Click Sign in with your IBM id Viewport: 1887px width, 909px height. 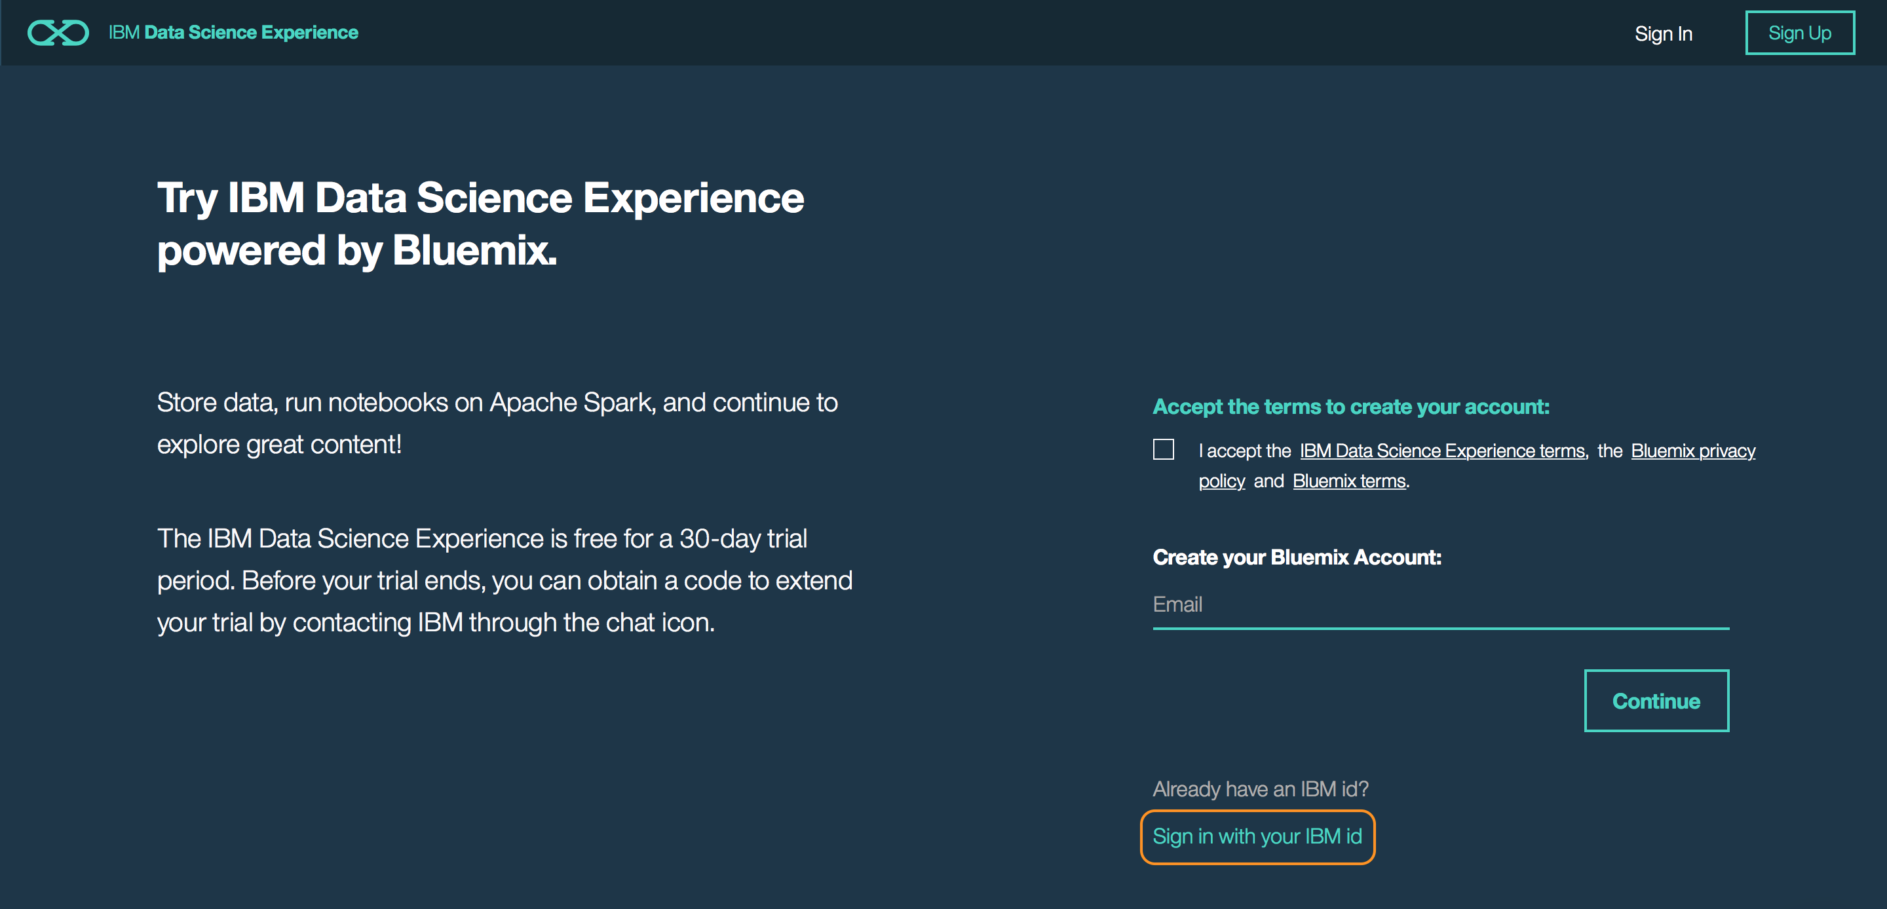point(1257,836)
